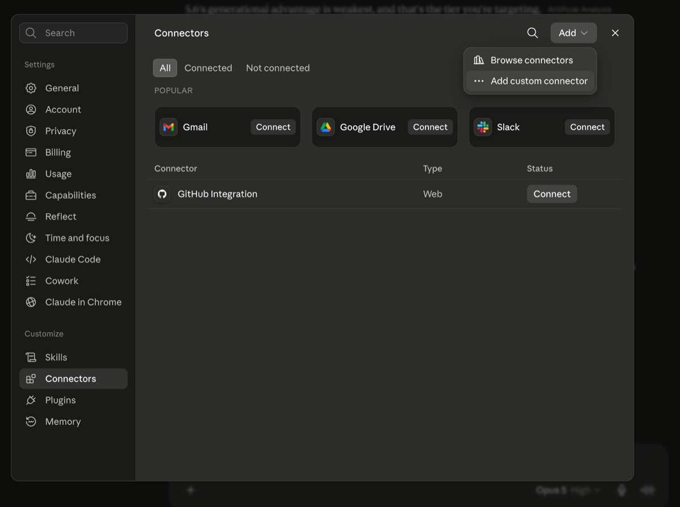680x507 pixels.
Task: Click the General gear icon in sidebar
Action: point(31,88)
